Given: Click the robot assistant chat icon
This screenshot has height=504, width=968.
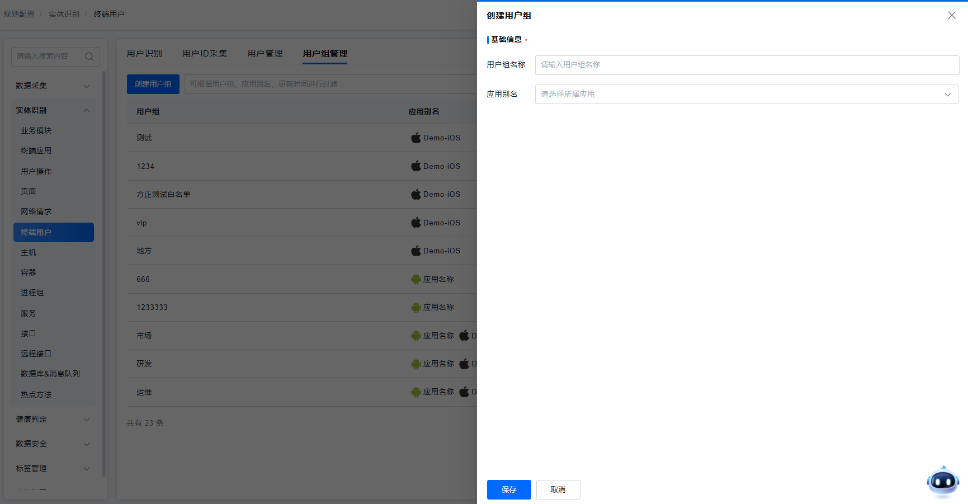Looking at the screenshot, I should (943, 481).
